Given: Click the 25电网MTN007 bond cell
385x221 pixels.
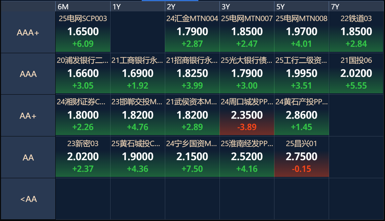Looking at the screenshot, I should coord(247,32).
